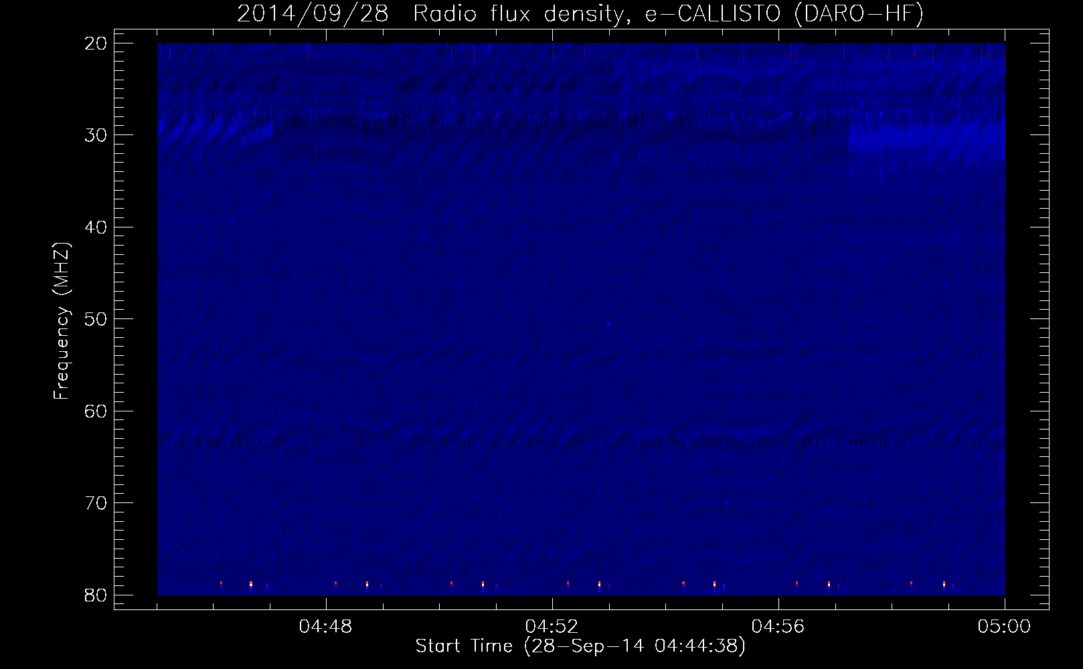Click the 40 frequency tick label

96,227
